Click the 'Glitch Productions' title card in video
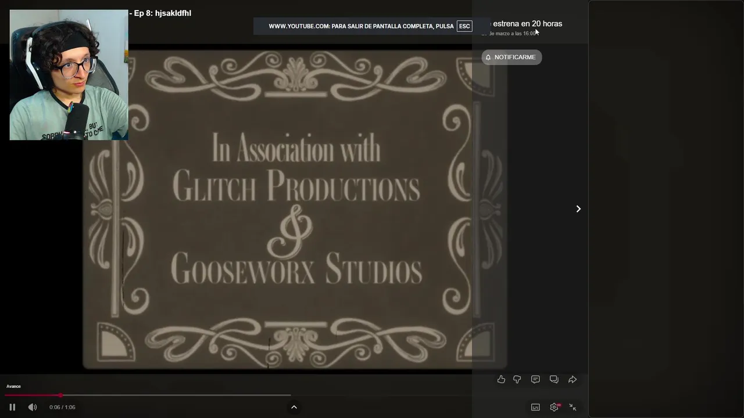The height and width of the screenshot is (418, 744). [x=296, y=188]
